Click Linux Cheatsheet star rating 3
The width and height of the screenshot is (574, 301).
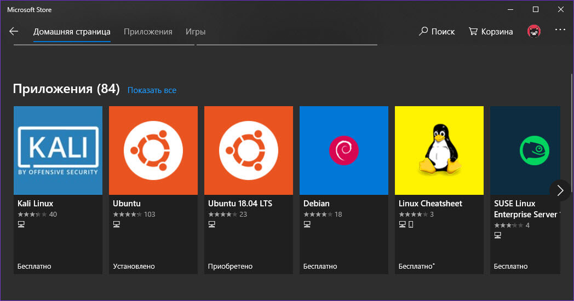(x=416, y=215)
